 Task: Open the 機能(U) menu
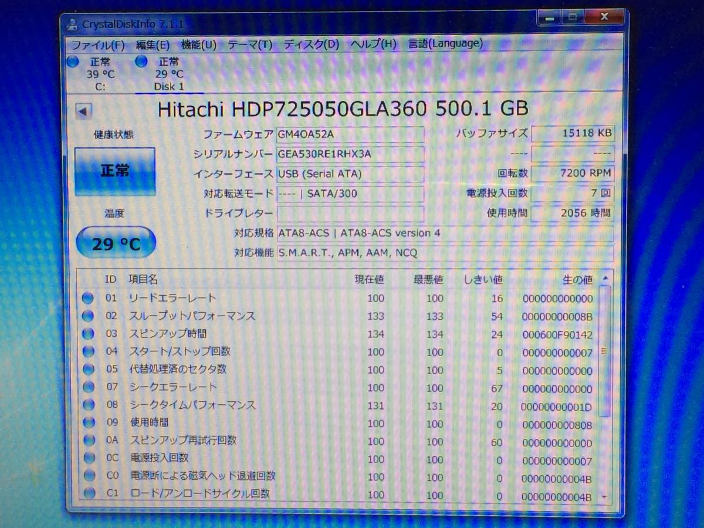pos(199,45)
